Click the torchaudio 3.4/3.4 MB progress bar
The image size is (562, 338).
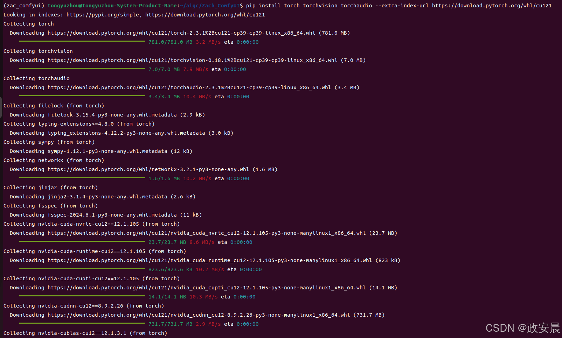pyautogui.click(x=82, y=96)
